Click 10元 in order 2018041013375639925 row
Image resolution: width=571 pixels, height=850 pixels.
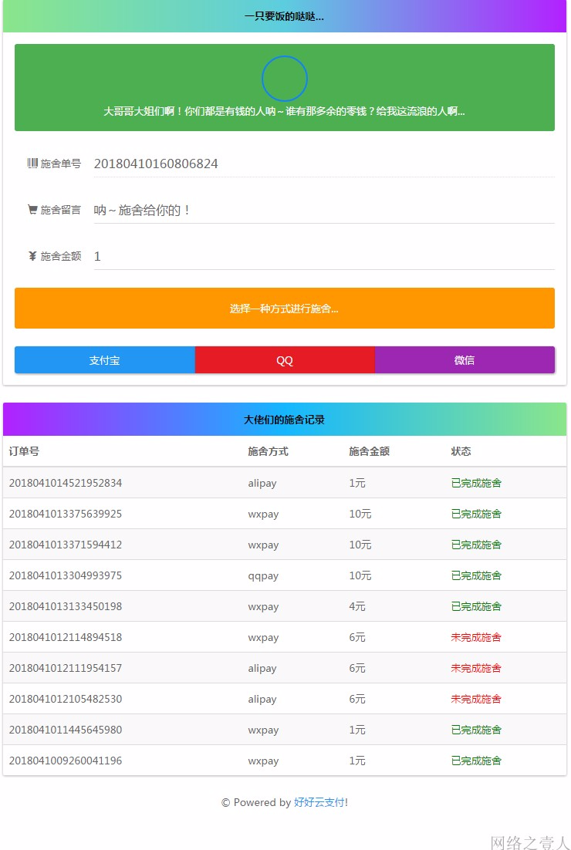pyautogui.click(x=360, y=514)
